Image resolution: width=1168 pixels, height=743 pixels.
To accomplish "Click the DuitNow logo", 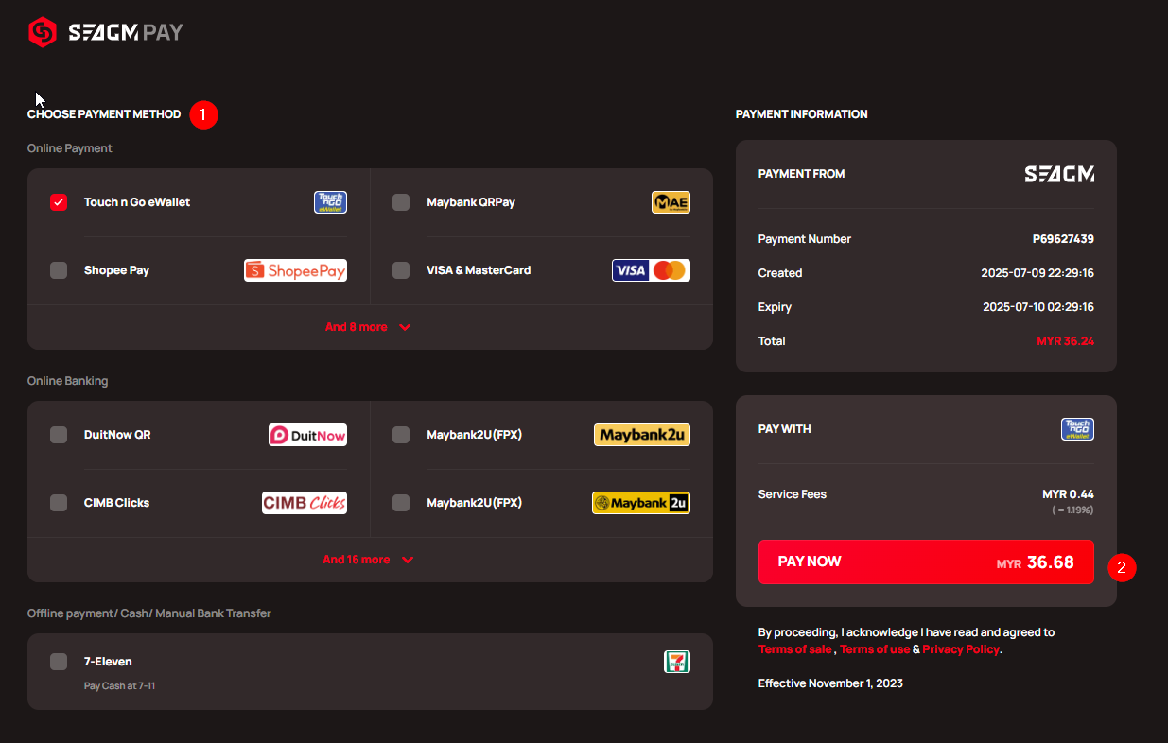I will click(x=307, y=435).
